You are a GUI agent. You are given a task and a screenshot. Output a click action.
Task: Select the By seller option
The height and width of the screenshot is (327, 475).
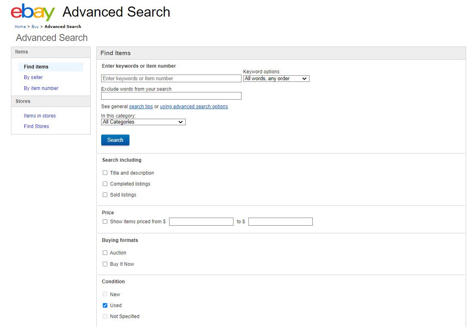coord(33,77)
